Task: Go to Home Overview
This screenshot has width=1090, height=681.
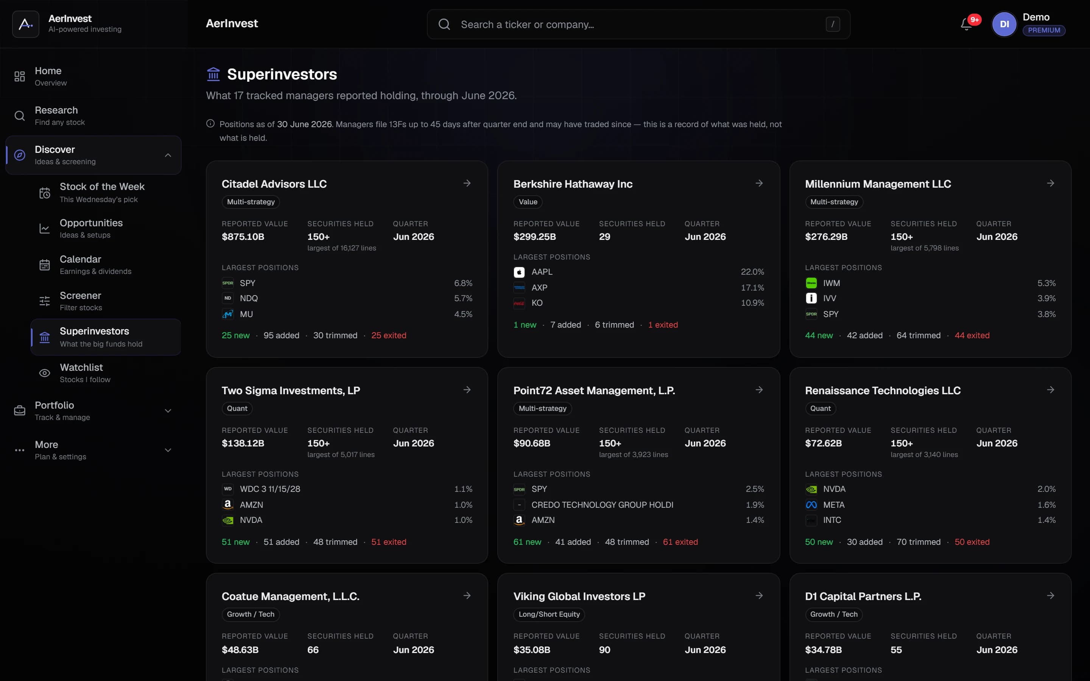Action: tap(93, 76)
